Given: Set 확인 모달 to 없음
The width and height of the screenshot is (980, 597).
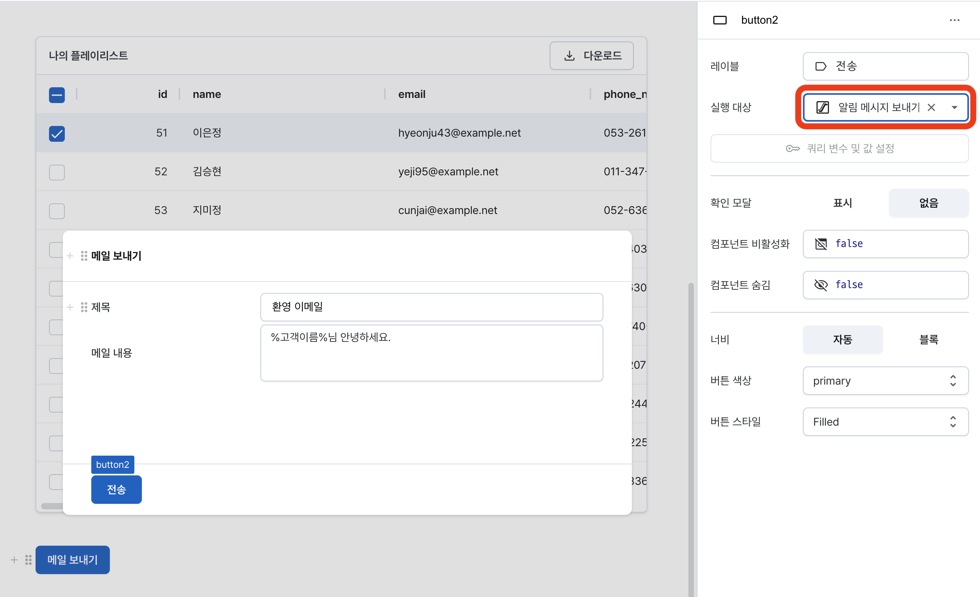Looking at the screenshot, I should point(929,203).
